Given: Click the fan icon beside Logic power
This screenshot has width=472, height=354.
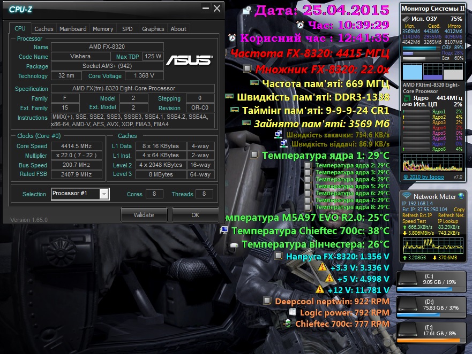Looking at the screenshot, I should pyautogui.click(x=293, y=312).
